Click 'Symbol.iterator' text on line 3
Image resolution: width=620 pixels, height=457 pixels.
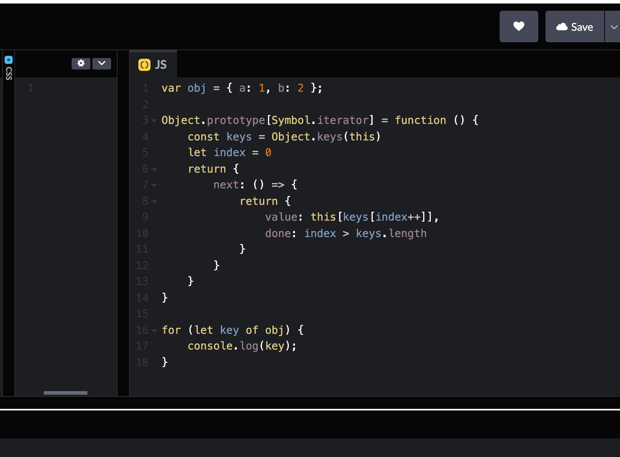320,120
